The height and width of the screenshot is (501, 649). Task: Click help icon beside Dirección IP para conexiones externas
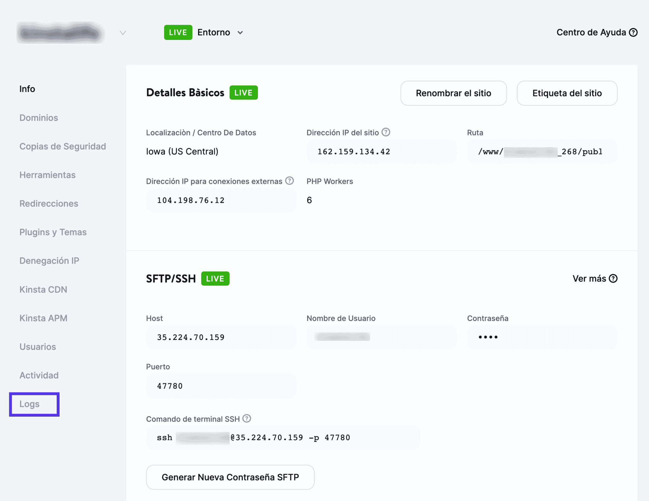[289, 181]
